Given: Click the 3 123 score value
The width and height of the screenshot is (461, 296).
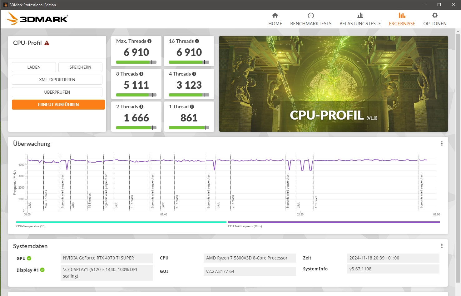Looking at the screenshot, I should coord(189,85).
